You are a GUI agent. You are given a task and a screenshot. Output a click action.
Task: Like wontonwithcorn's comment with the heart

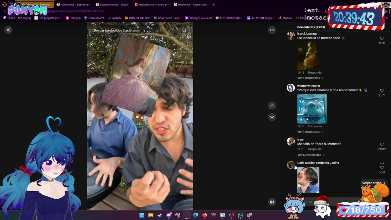(x=382, y=91)
